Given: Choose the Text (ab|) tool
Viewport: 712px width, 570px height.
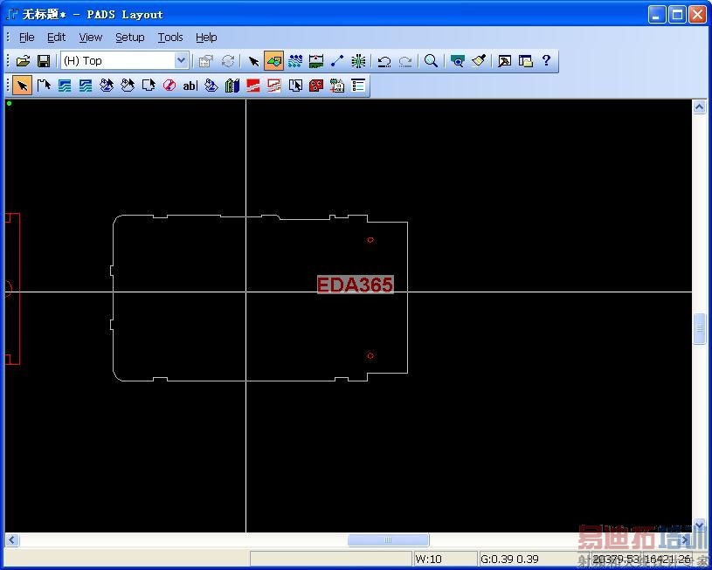Looking at the screenshot, I should point(190,86).
